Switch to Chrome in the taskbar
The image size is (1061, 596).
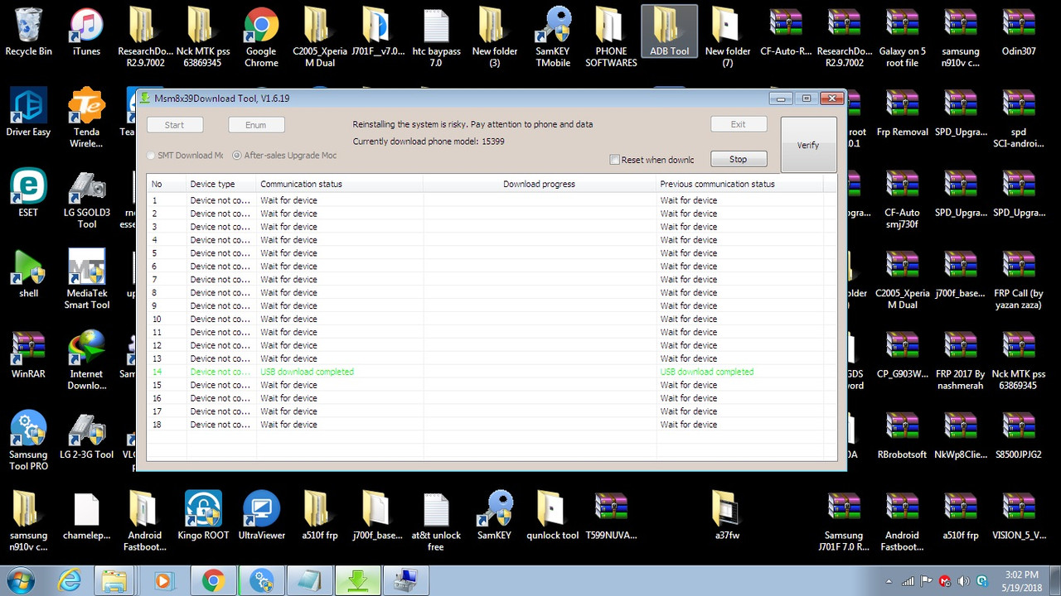point(213,580)
